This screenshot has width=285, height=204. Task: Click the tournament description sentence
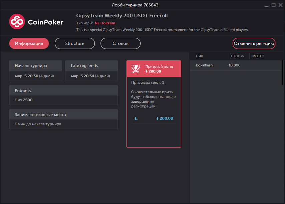(162, 30)
